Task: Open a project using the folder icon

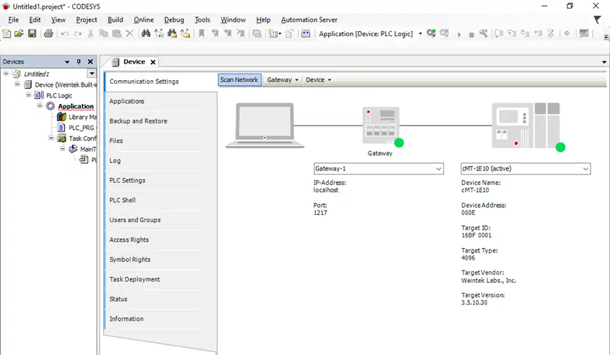Action: tap(19, 33)
